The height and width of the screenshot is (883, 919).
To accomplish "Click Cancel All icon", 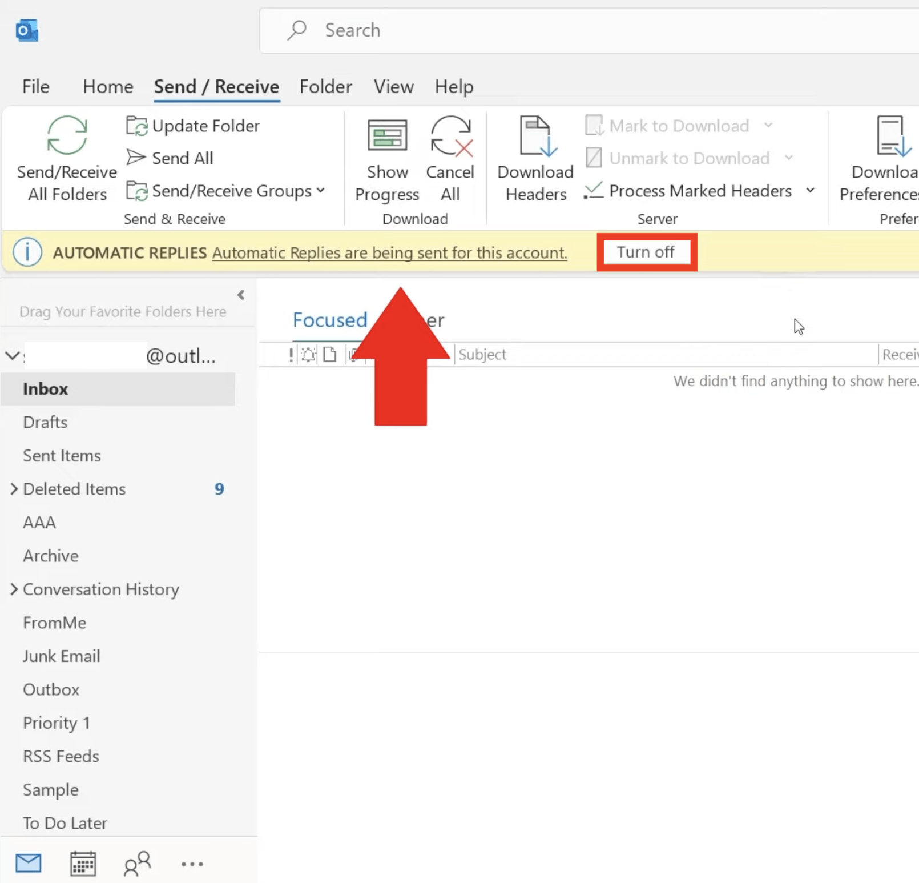I will (x=451, y=135).
